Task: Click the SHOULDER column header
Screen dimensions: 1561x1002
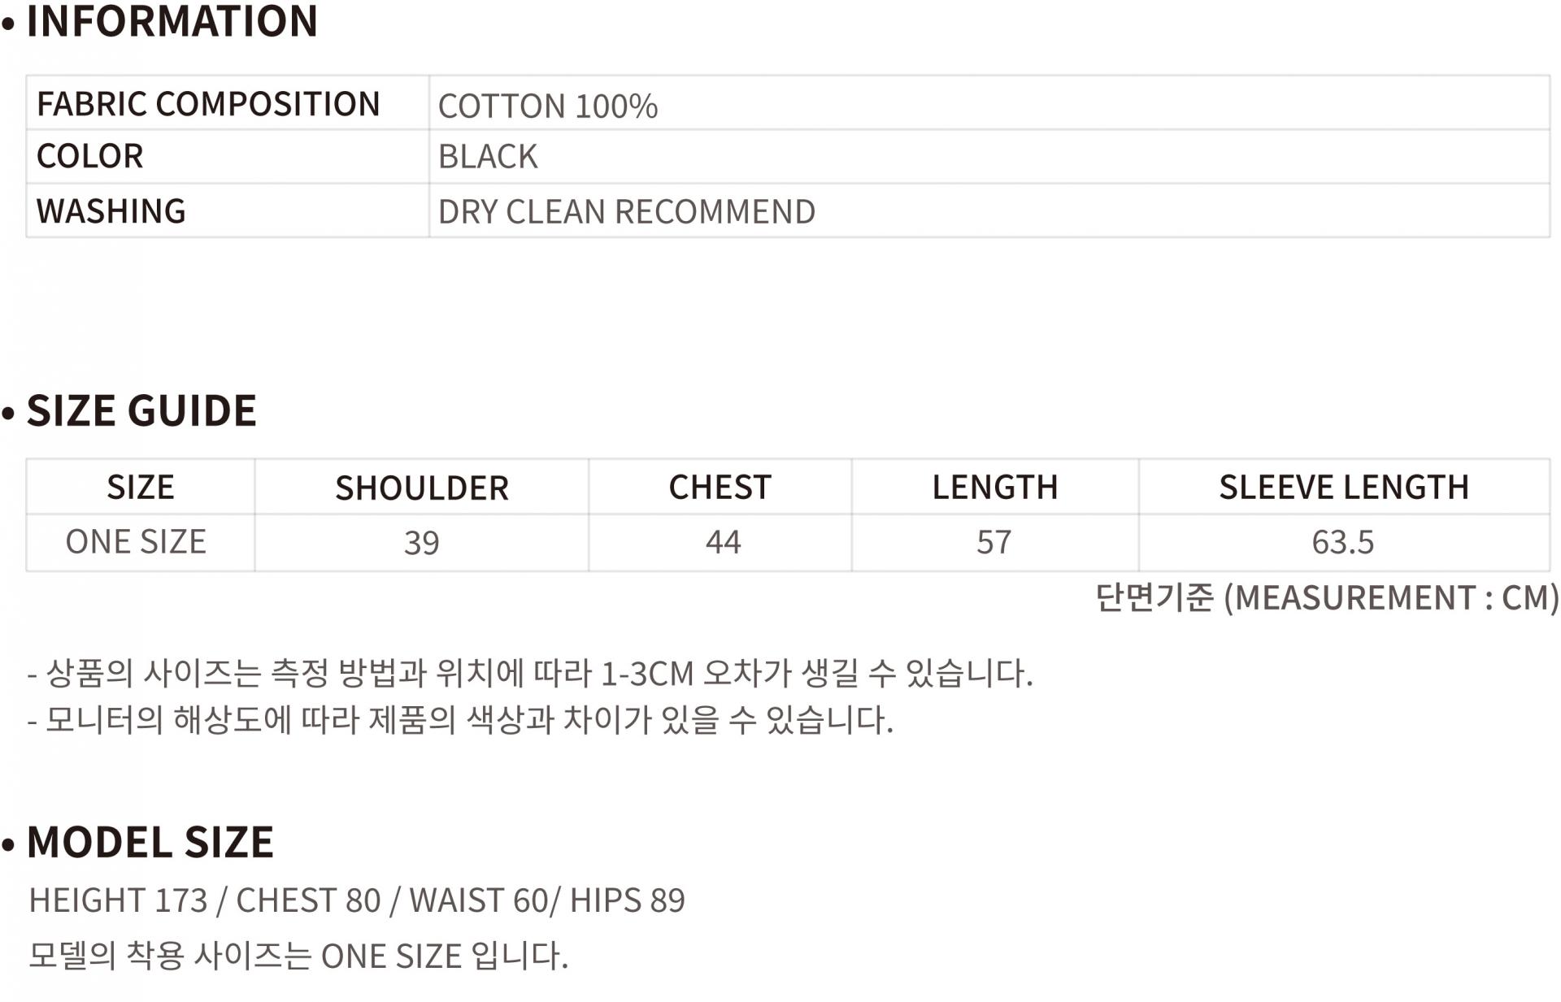Action: tap(422, 488)
